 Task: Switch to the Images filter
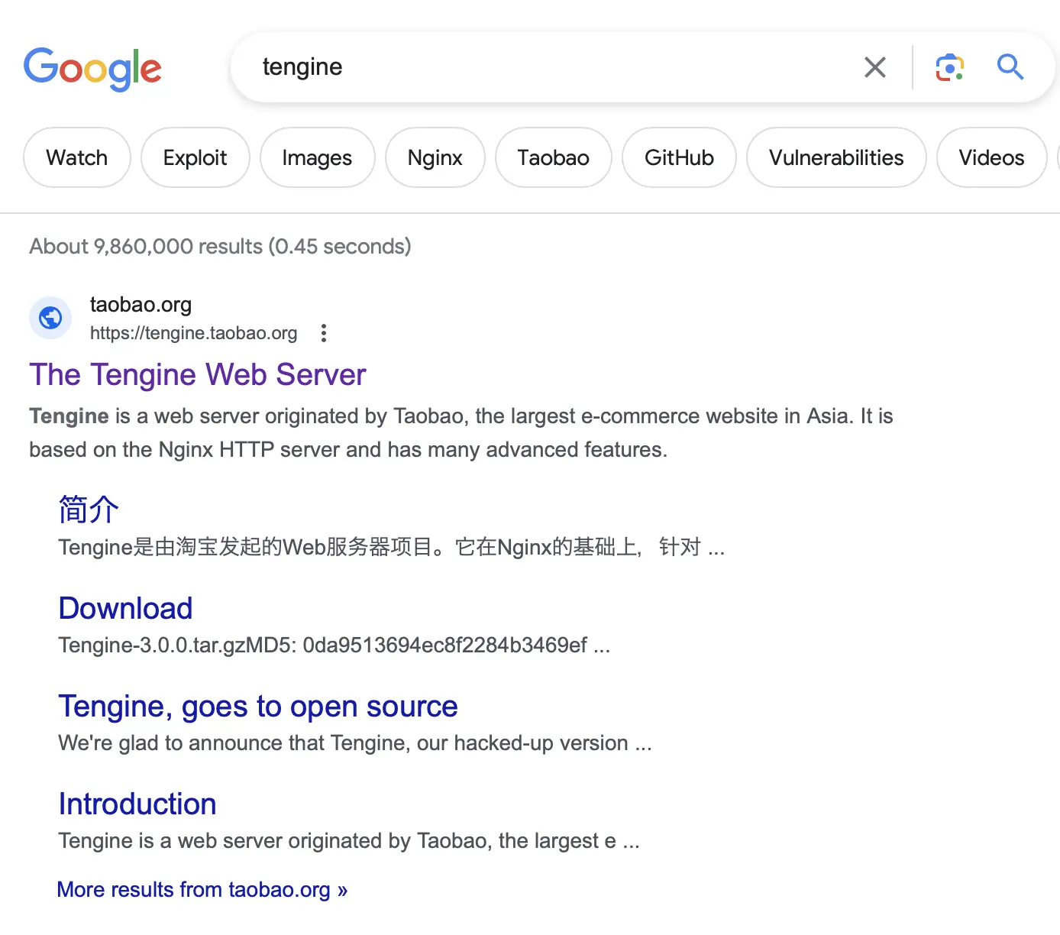point(317,157)
